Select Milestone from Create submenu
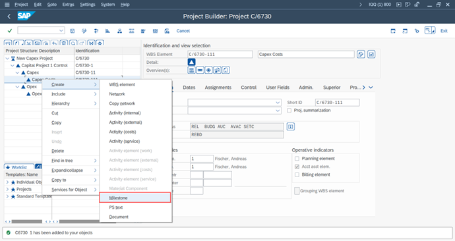Image resolution: width=455 pixels, height=241 pixels. tap(135, 198)
